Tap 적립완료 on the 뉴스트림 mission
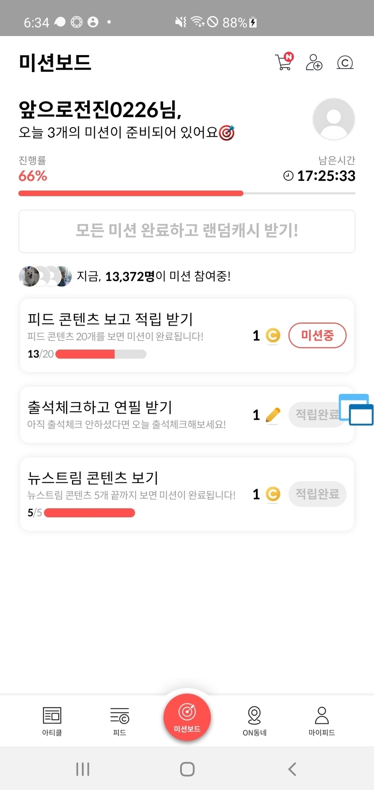The image size is (374, 790). (317, 494)
